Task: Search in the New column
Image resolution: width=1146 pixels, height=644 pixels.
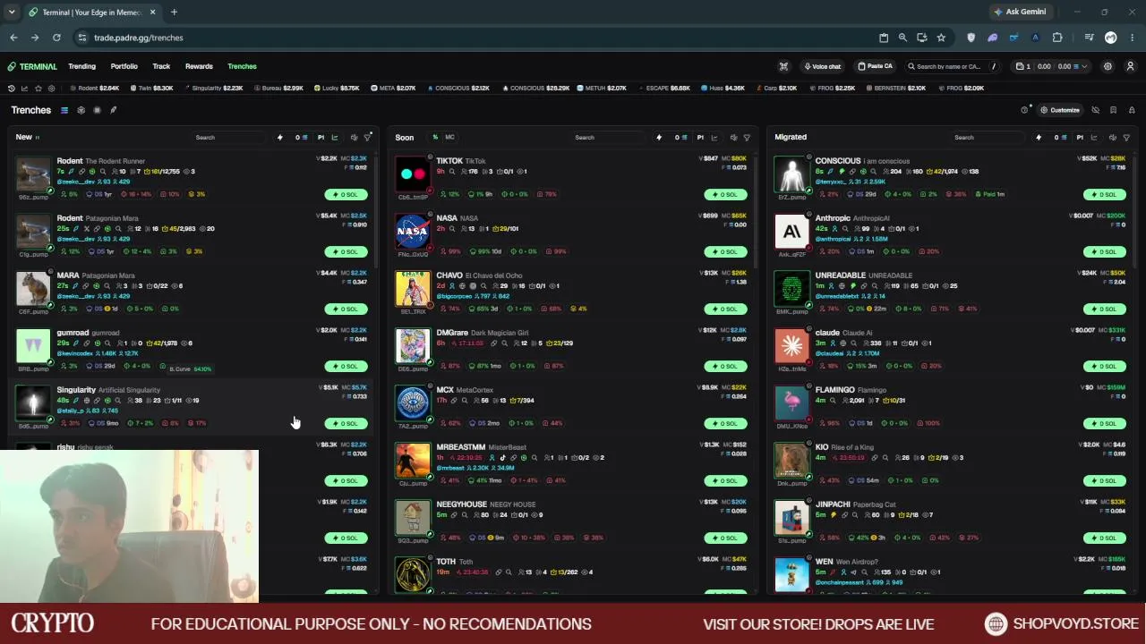Action: [x=228, y=137]
